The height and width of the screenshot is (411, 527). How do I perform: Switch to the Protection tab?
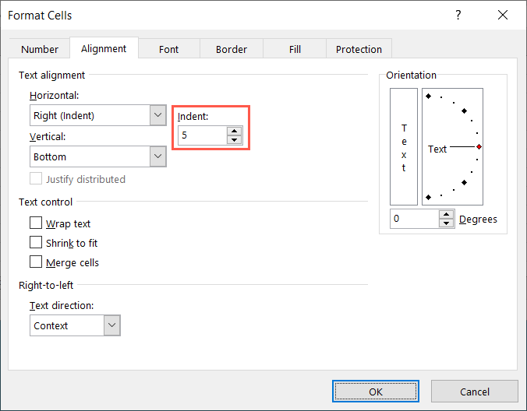(x=359, y=49)
